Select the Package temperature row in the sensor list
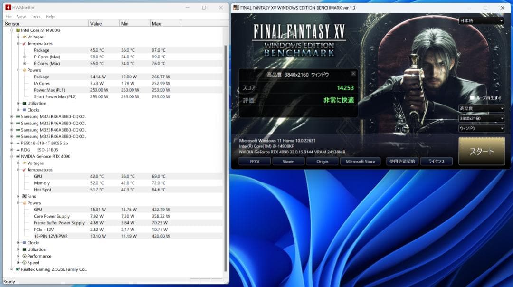513x287 pixels. [42, 50]
